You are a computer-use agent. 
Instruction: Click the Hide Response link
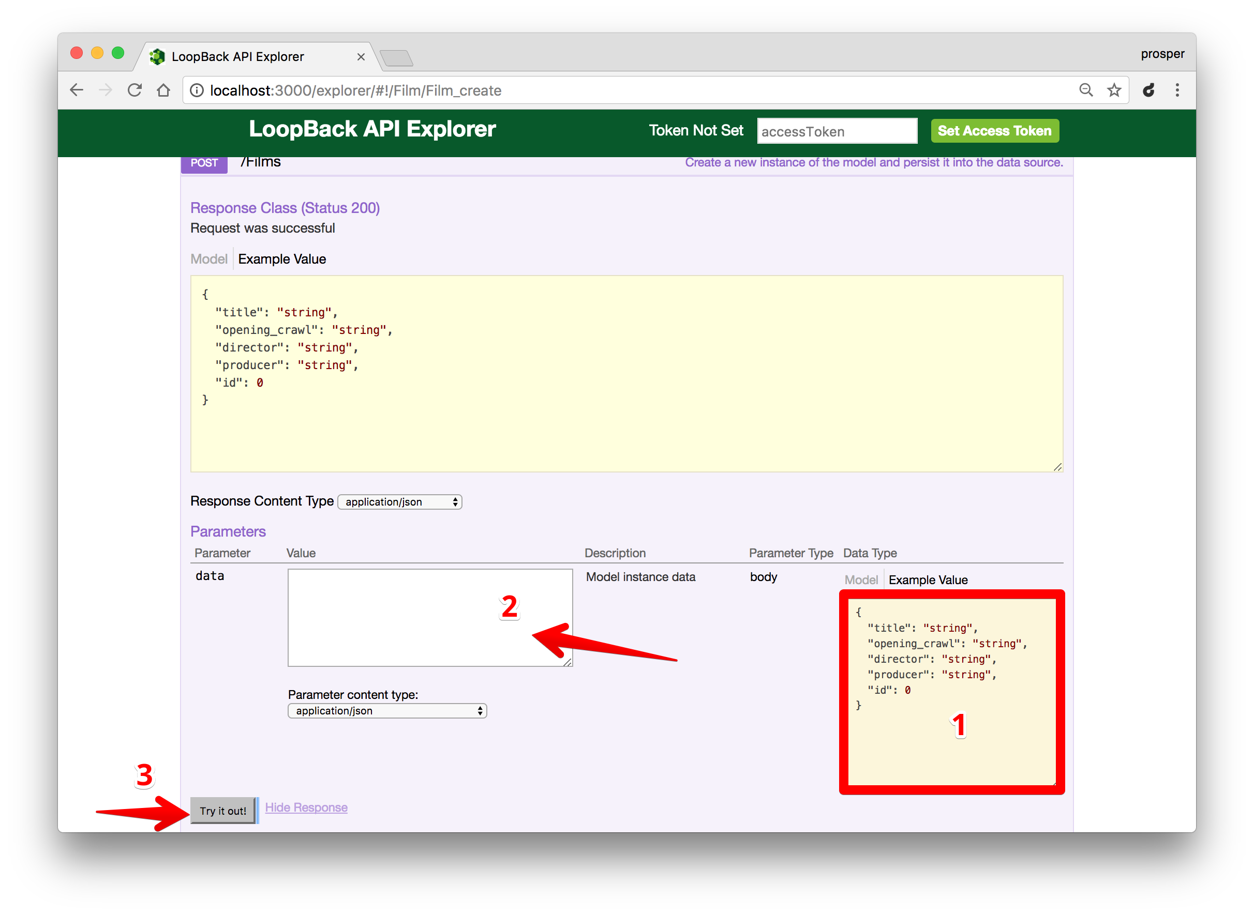pos(306,807)
